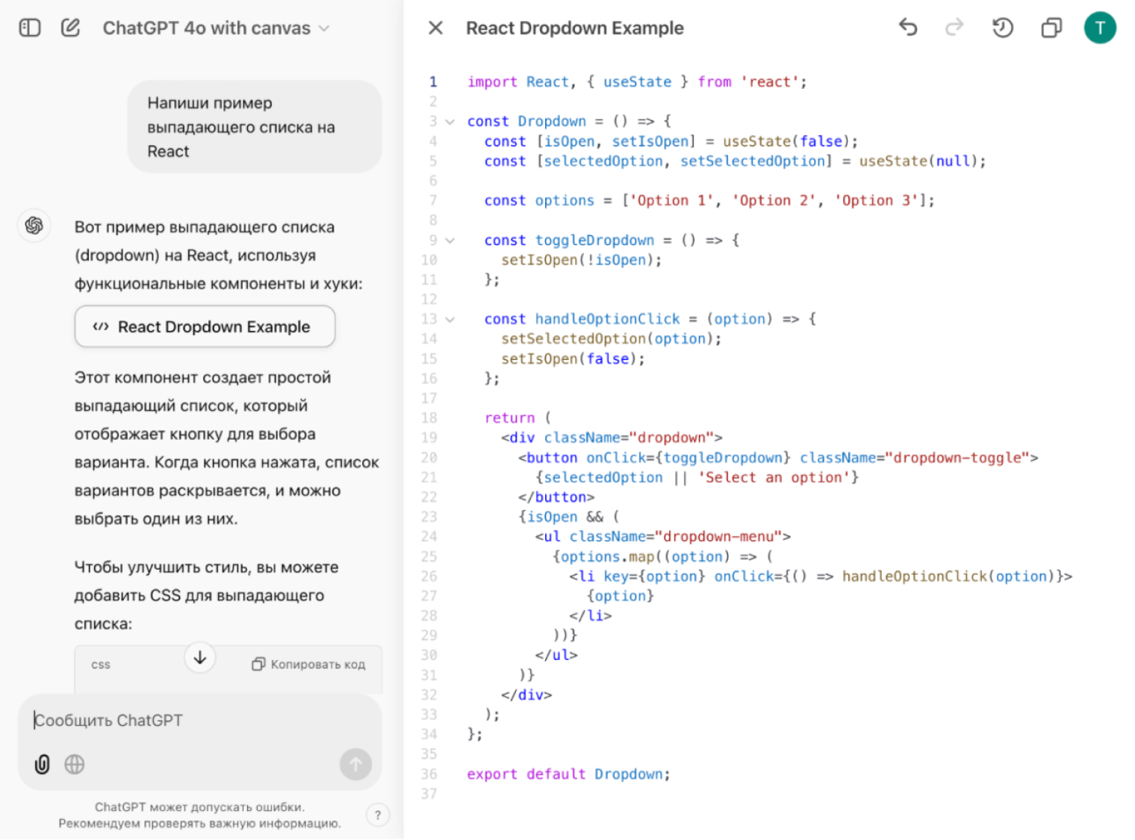This screenshot has width=1135, height=840.
Task: Collapse the toggleDropdown function at line 9
Action: 450,240
